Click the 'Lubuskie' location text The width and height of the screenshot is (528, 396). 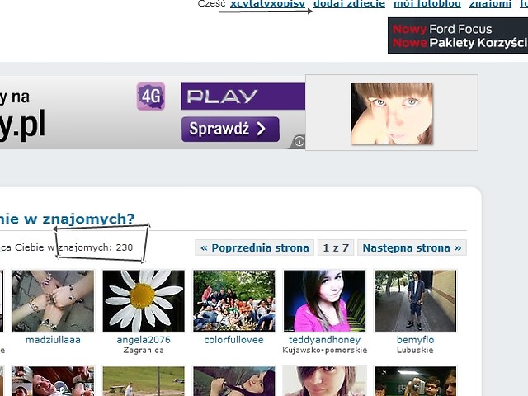point(415,350)
